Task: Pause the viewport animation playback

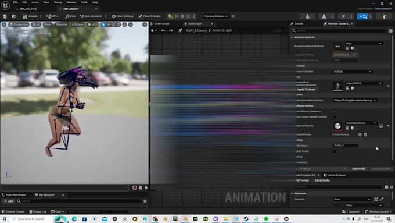Action: tap(141, 187)
